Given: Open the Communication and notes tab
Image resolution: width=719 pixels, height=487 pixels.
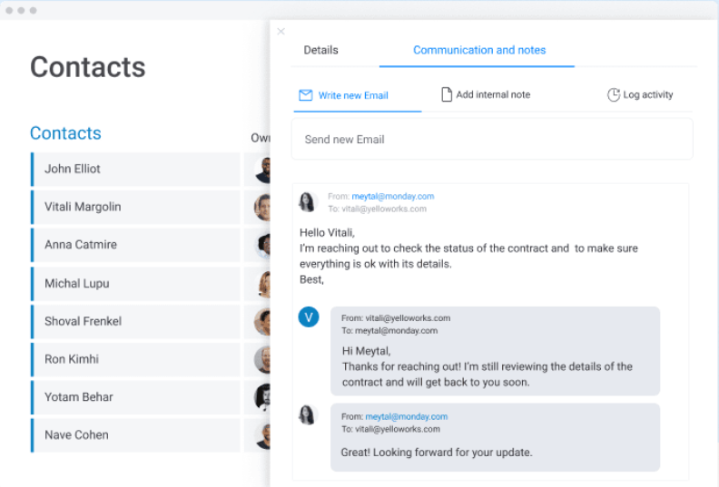Looking at the screenshot, I should pyautogui.click(x=479, y=50).
